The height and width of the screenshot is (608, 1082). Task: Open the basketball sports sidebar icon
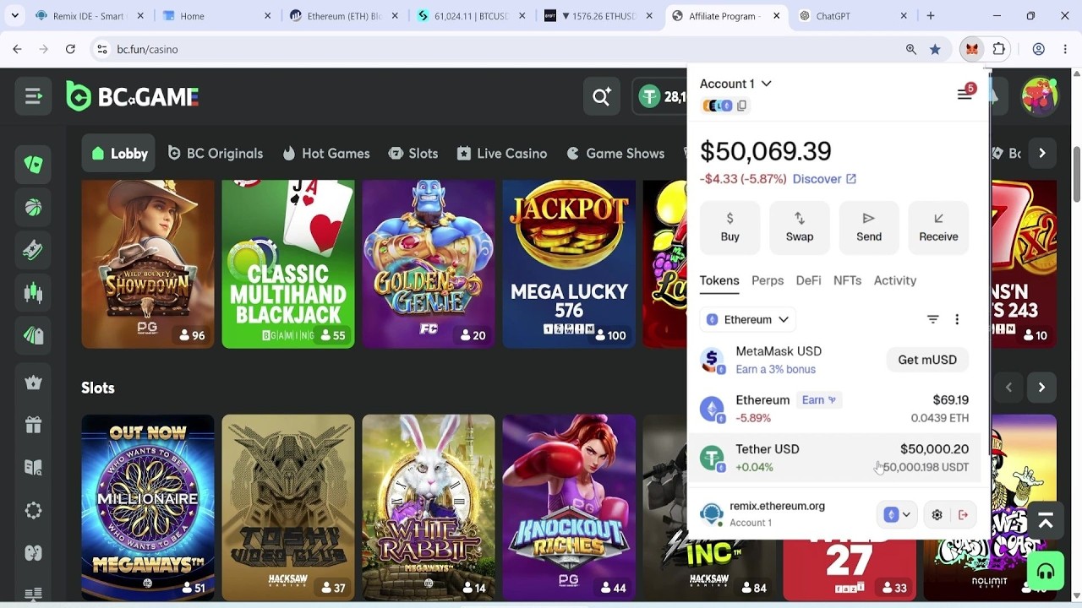click(x=33, y=207)
